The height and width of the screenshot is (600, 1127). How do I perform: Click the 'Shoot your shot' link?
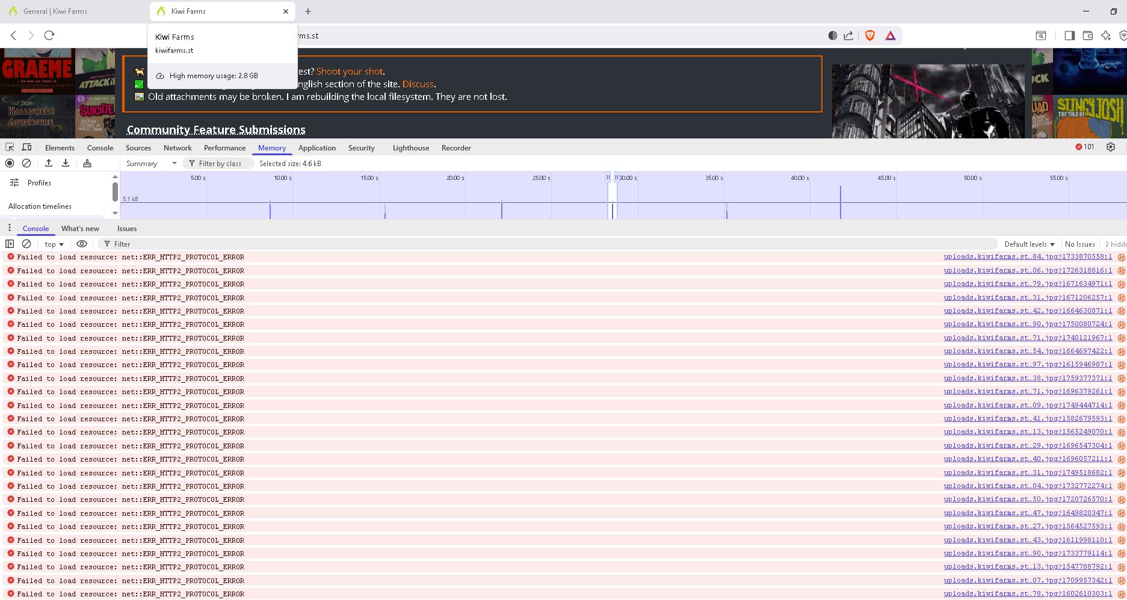pyautogui.click(x=350, y=72)
